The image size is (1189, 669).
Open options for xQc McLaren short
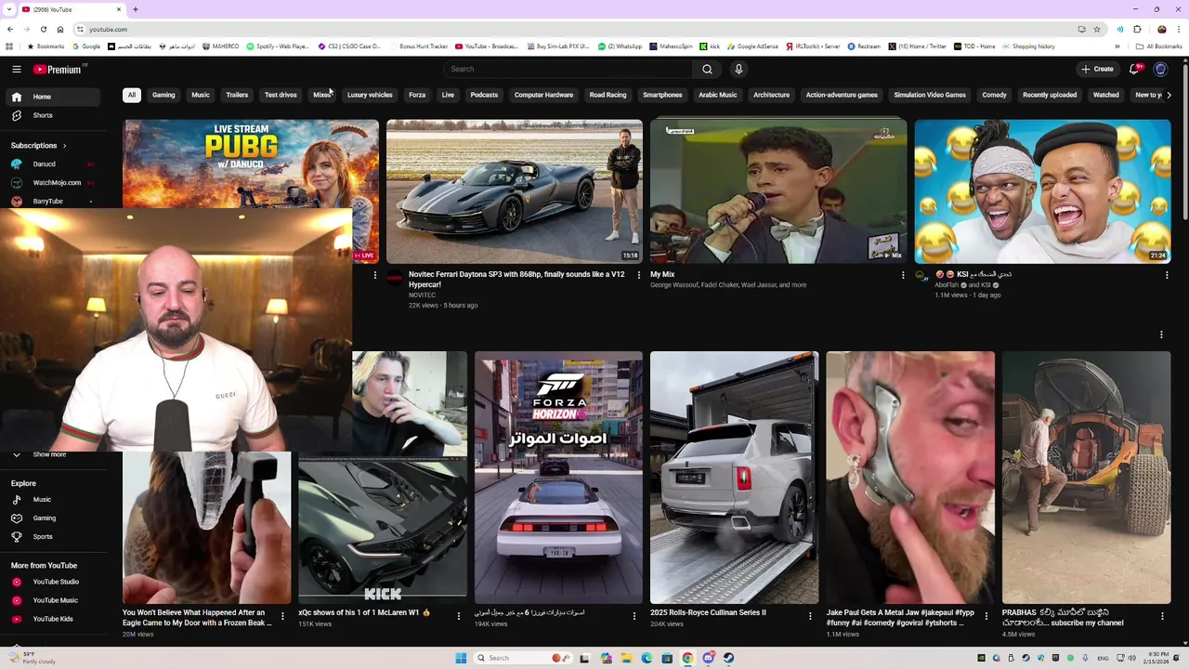pyautogui.click(x=458, y=616)
